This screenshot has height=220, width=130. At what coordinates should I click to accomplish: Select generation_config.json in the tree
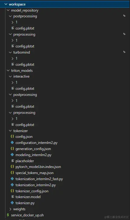(33, 149)
